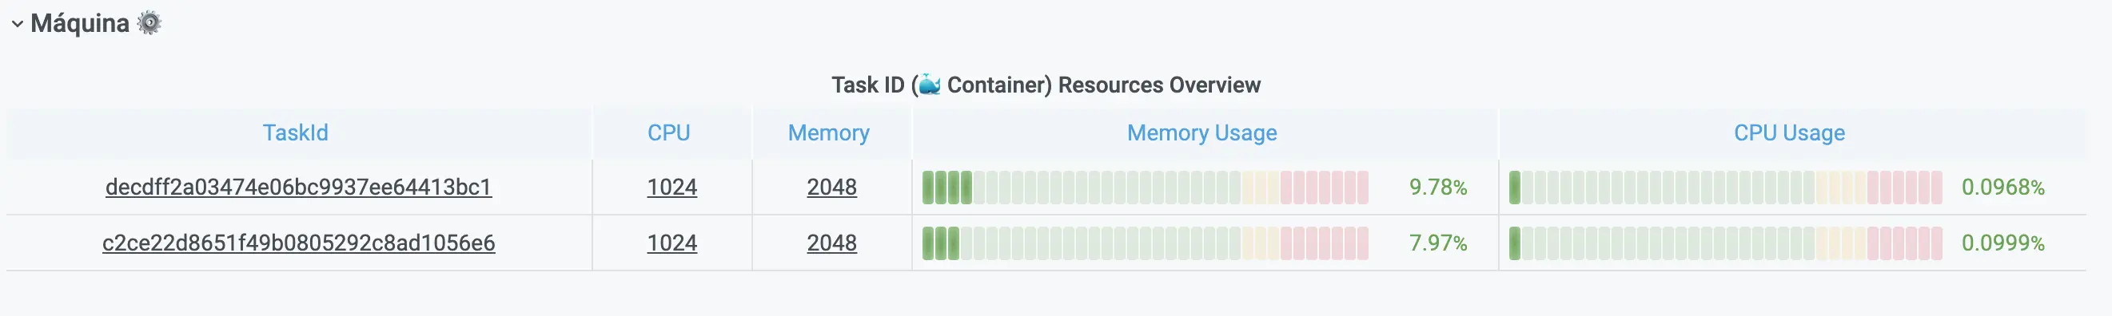Open task c2ce22d8651f49b0805292c8ad1056e6 link
This screenshot has width=2112, height=316.
(298, 243)
